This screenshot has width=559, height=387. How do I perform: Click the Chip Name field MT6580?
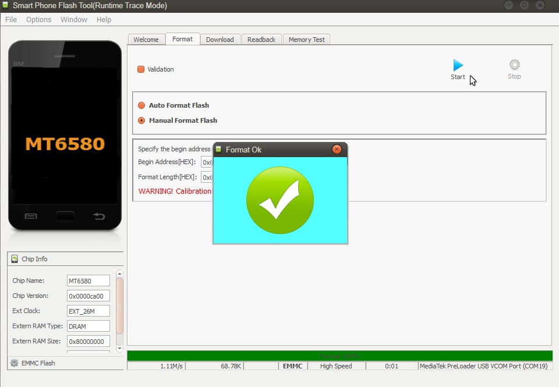click(x=89, y=281)
